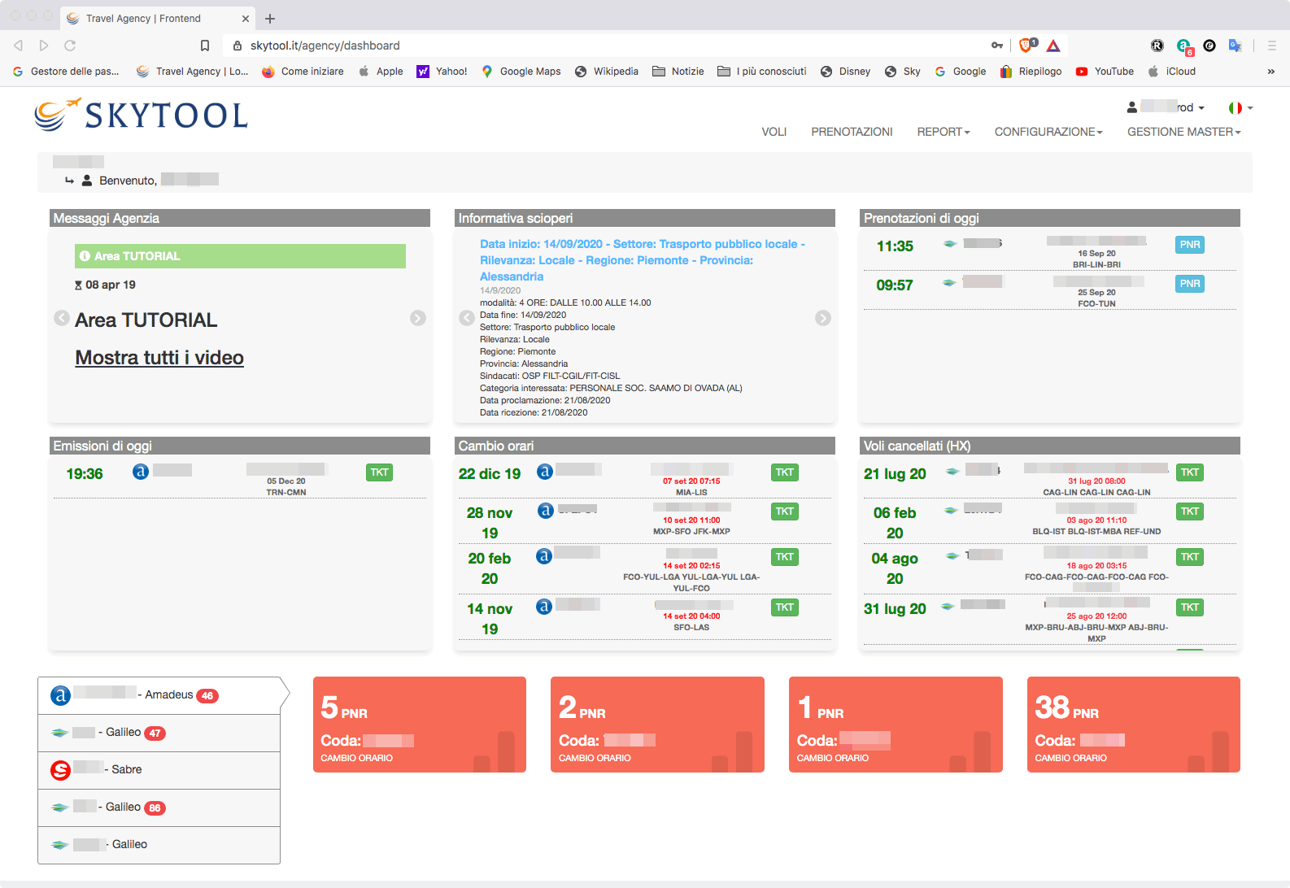Click the Sabre icon in the provider list
The width and height of the screenshot is (1290, 888).
click(60, 770)
